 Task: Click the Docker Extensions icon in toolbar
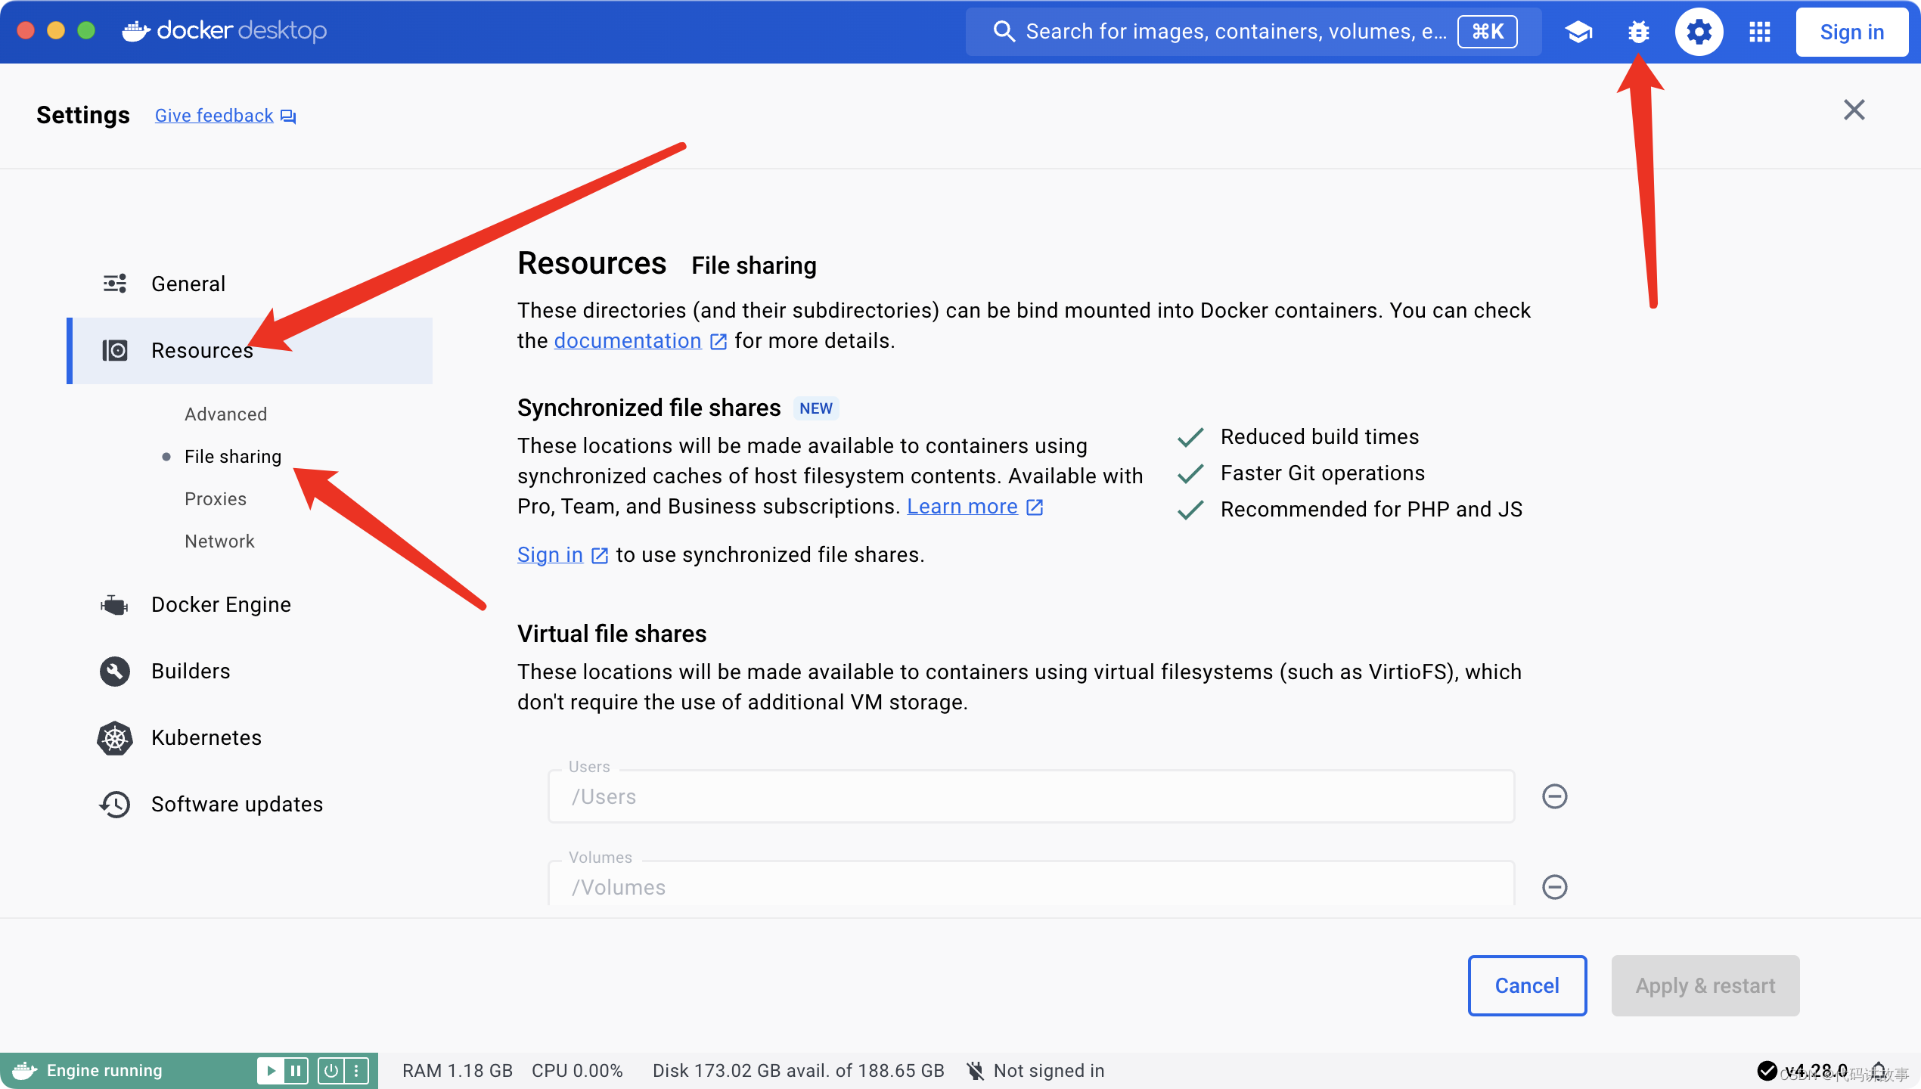[1760, 29]
